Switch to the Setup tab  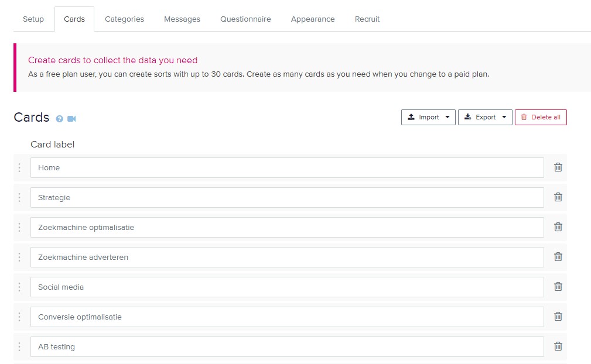[x=33, y=19]
